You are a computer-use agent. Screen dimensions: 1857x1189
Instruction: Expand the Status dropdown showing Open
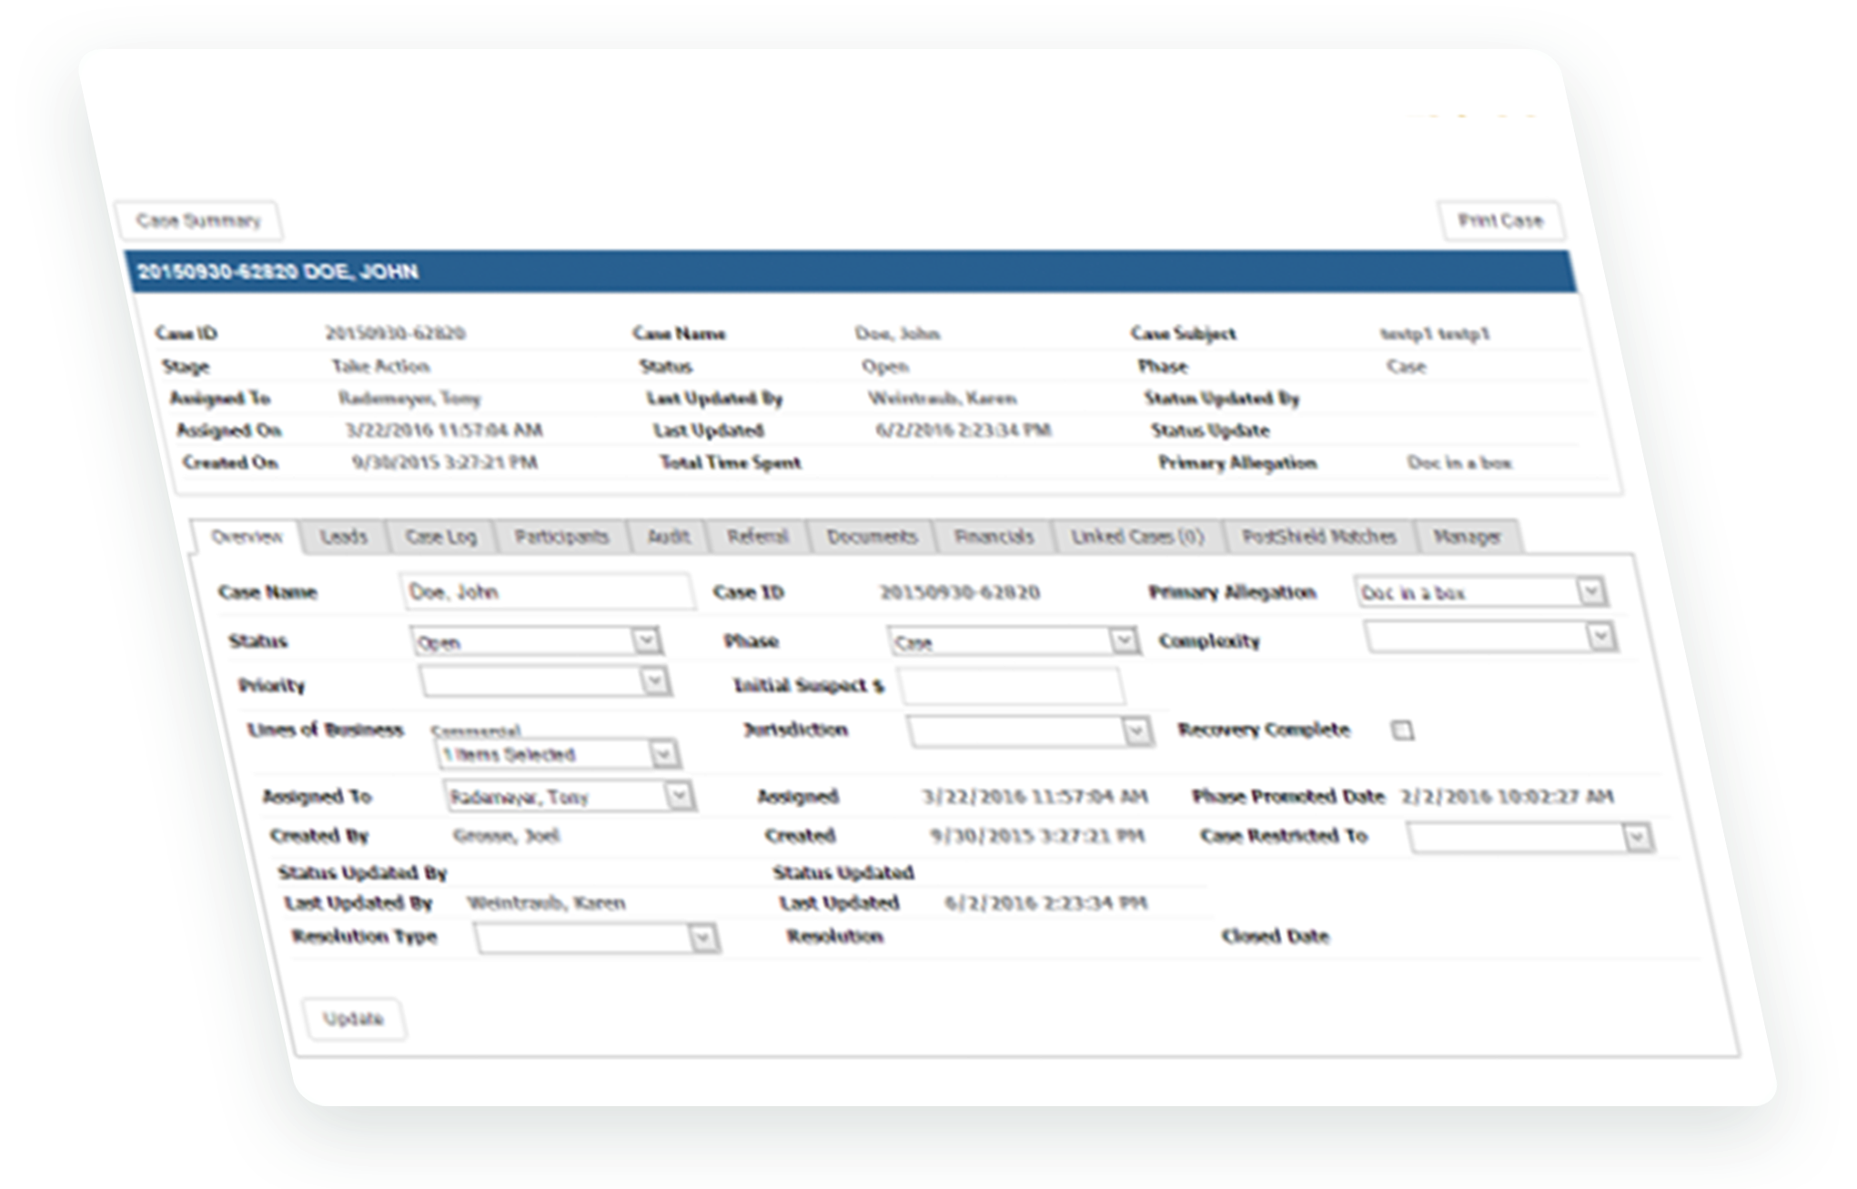(x=535, y=641)
